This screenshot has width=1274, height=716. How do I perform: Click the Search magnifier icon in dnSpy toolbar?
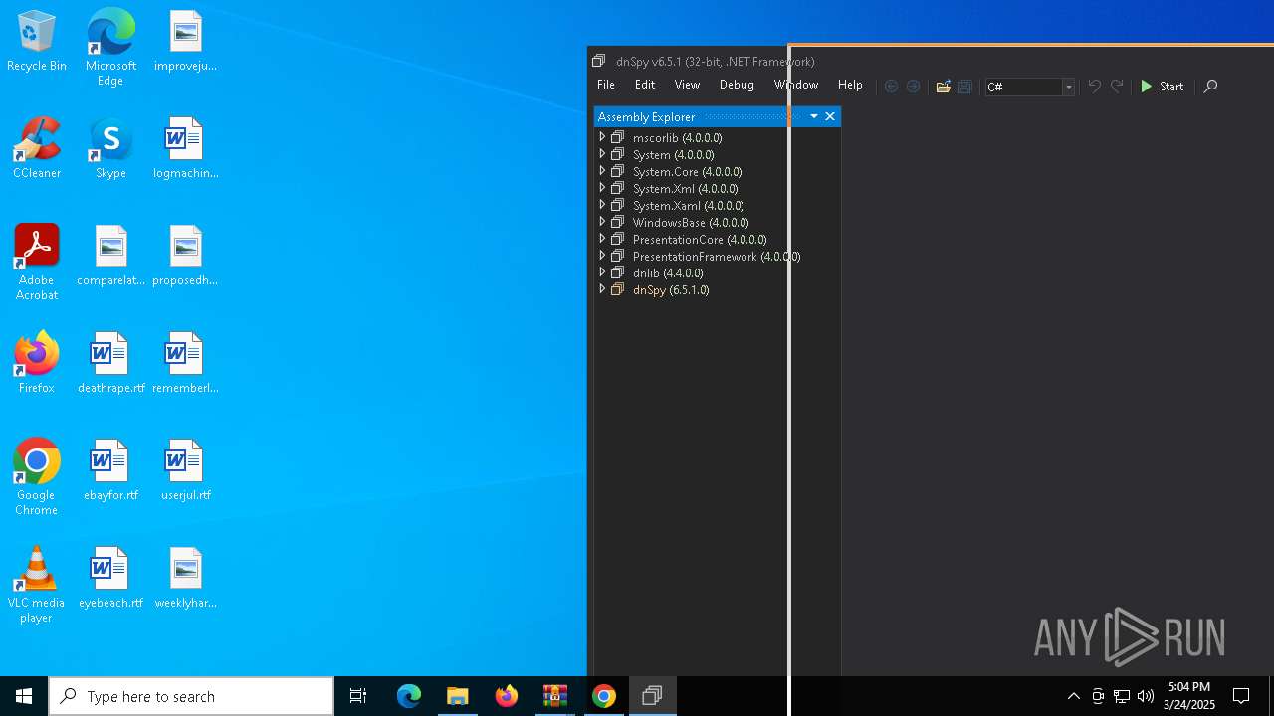point(1210,87)
